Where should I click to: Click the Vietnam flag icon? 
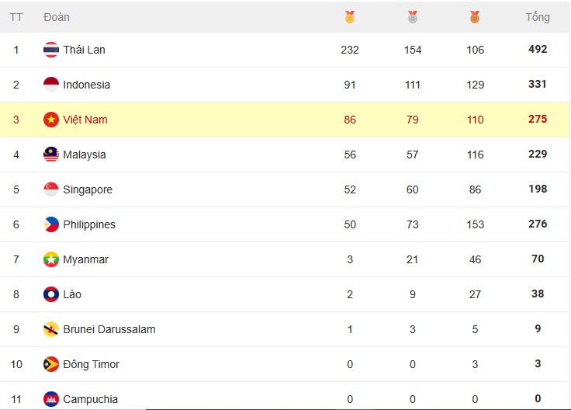coord(51,120)
